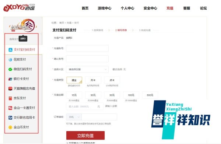Open the 安全中心 navigation item
Image resolution: width=221 pixels, height=144 pixels.
click(x=150, y=8)
